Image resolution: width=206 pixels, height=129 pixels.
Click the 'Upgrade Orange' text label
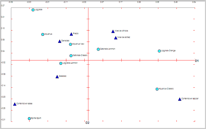168,51
